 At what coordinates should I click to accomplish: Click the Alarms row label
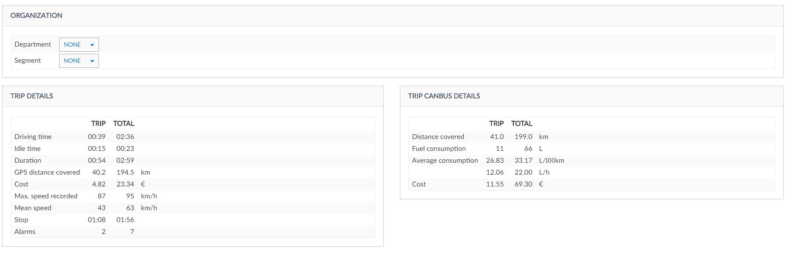click(x=25, y=232)
